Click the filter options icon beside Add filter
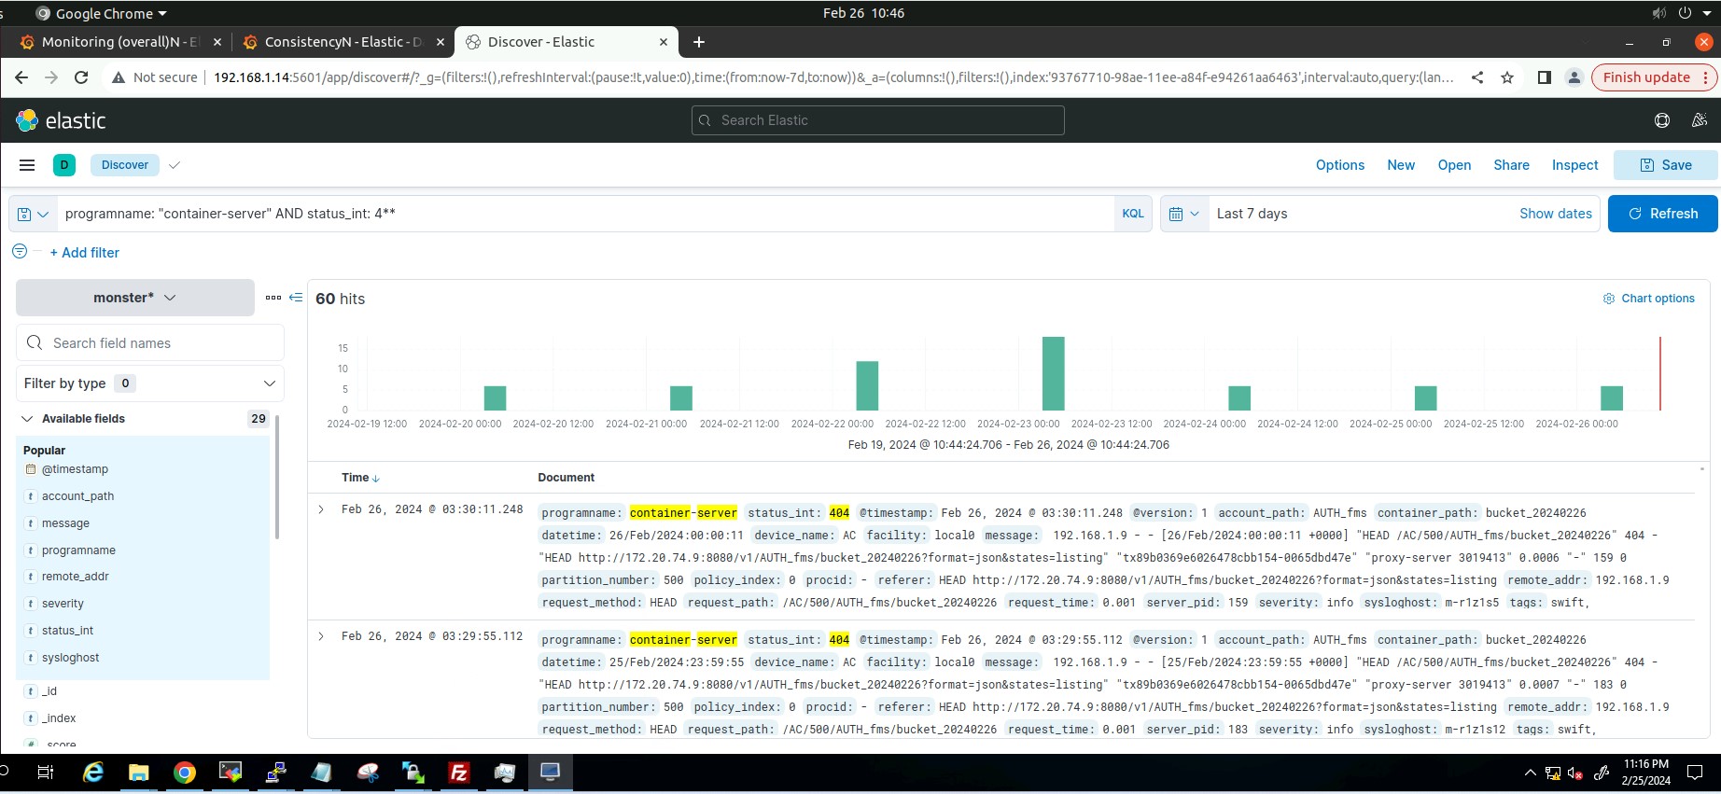 (20, 252)
